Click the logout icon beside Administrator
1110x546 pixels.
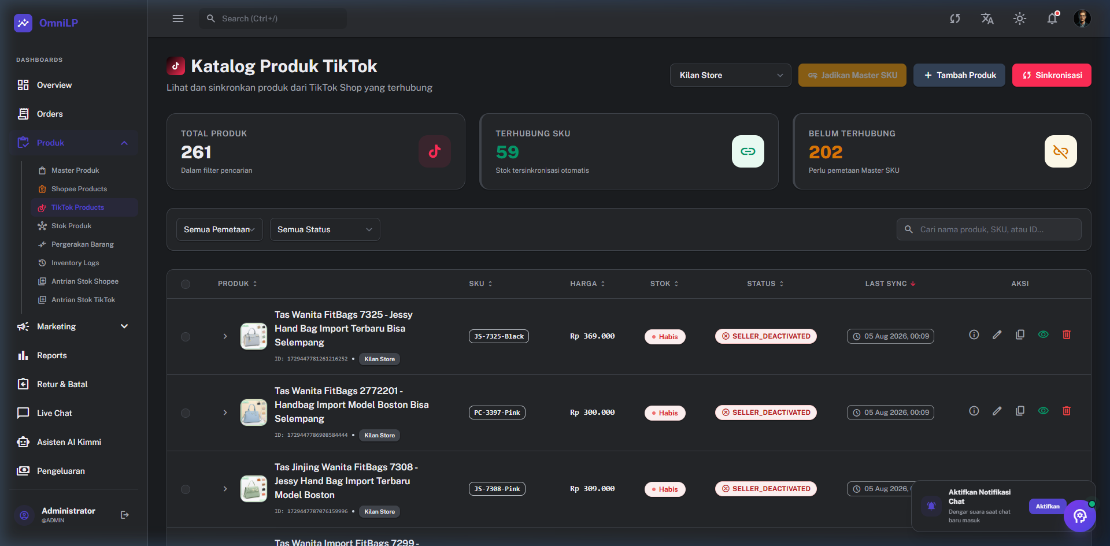pos(125,515)
